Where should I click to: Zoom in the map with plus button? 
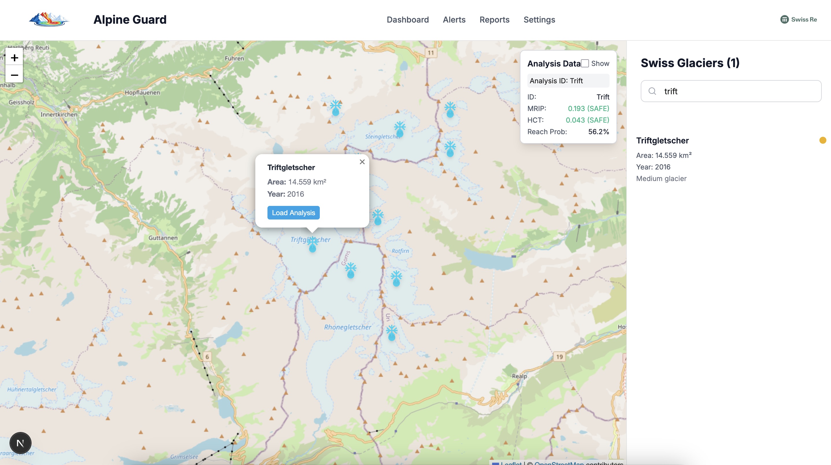(x=14, y=58)
